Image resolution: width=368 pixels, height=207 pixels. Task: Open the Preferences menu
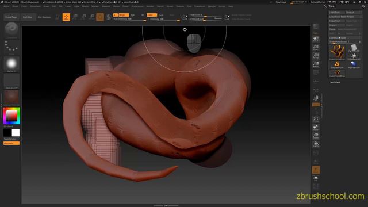pyautogui.click(x=137, y=6)
